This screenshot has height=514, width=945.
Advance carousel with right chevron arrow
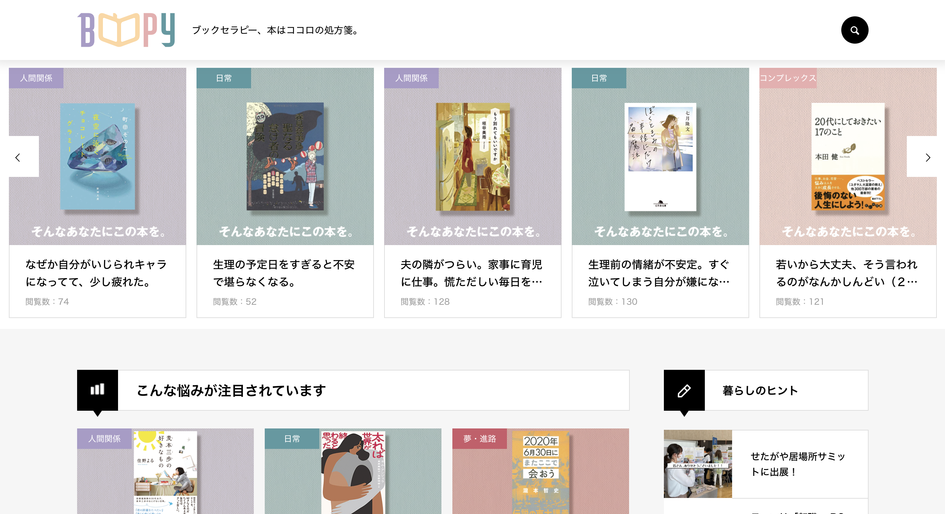pos(927,157)
